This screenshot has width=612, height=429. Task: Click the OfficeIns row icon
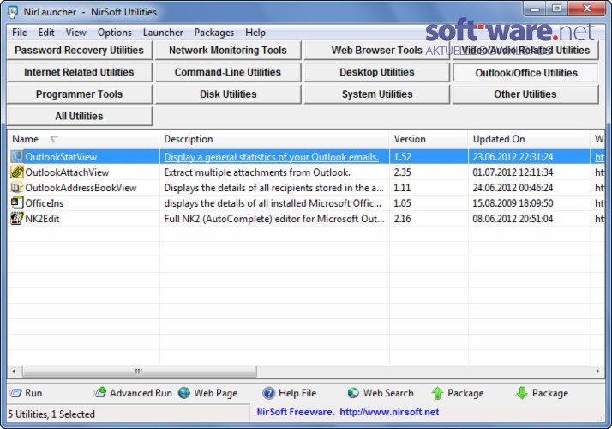(17, 203)
